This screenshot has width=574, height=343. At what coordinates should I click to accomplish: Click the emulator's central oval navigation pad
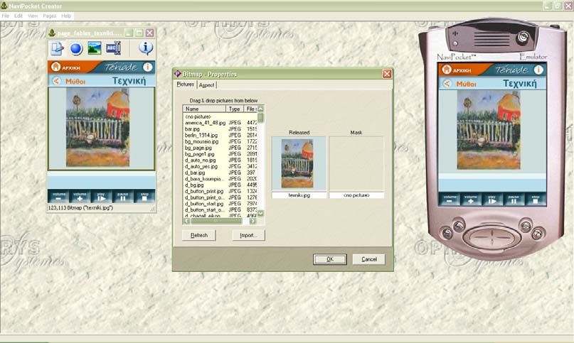click(x=491, y=237)
